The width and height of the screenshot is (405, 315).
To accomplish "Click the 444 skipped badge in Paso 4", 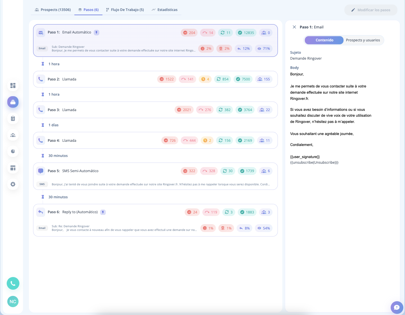I will coord(189,140).
